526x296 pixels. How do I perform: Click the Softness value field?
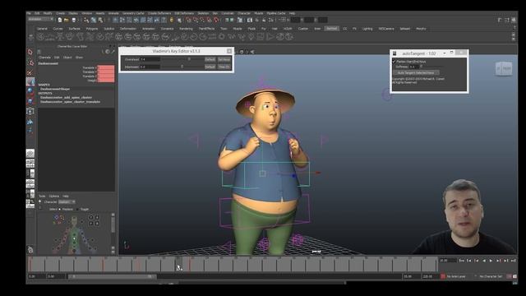point(413,67)
